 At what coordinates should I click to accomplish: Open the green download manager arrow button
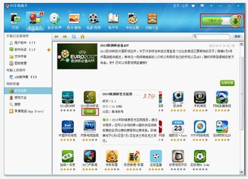click(235, 21)
